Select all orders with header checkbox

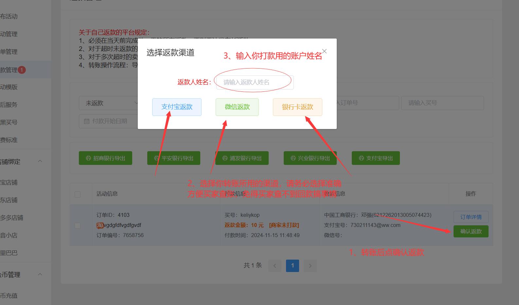coord(78,194)
